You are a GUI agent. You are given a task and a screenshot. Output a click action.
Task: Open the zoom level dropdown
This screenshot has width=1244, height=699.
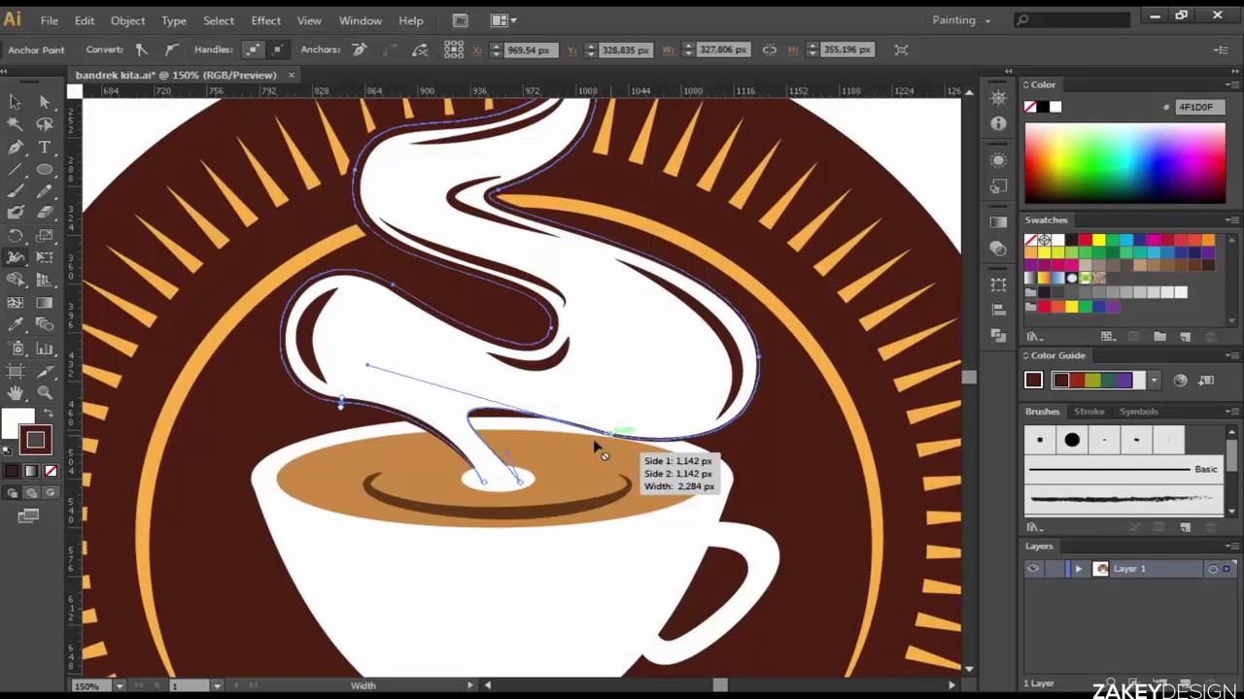point(120,685)
